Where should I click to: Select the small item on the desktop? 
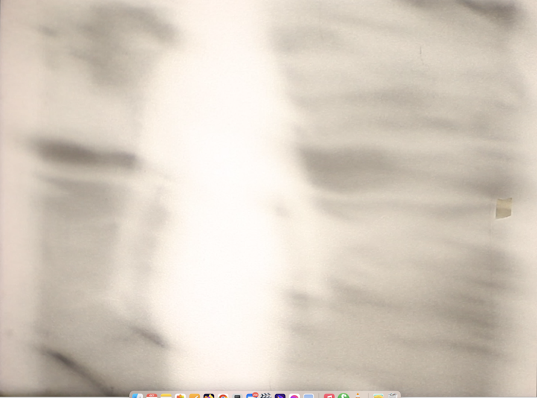[504, 209]
